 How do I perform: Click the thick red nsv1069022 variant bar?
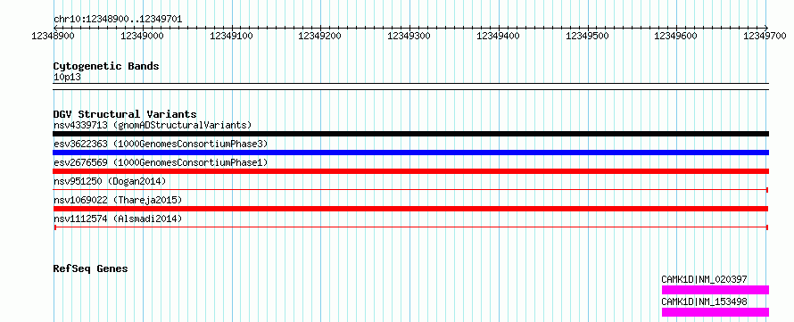tap(410, 209)
